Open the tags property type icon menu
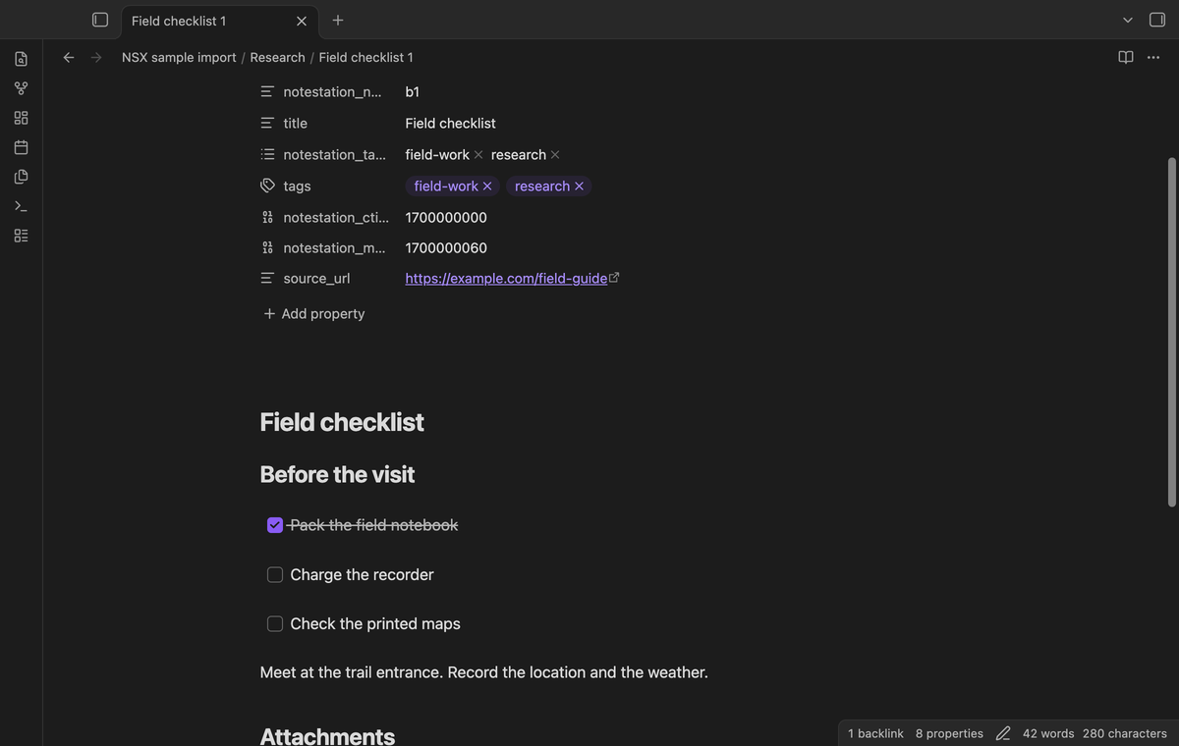The width and height of the screenshot is (1179, 746). pyautogui.click(x=267, y=186)
